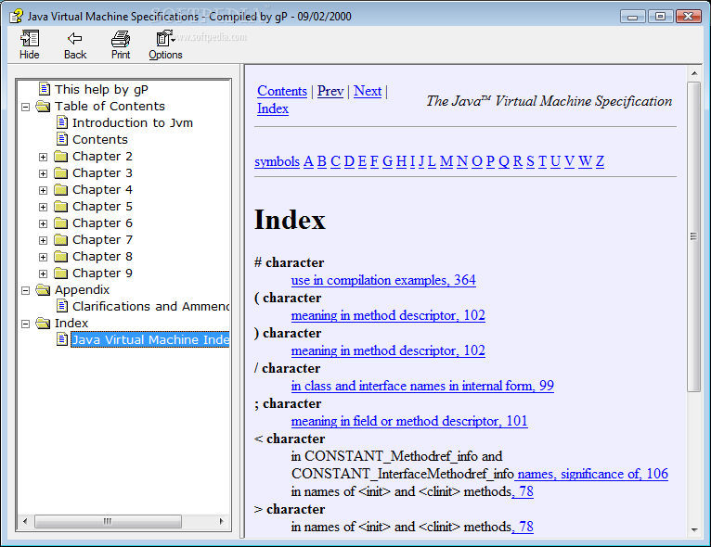
Task: Jump to index letter A
Action: 308,161
